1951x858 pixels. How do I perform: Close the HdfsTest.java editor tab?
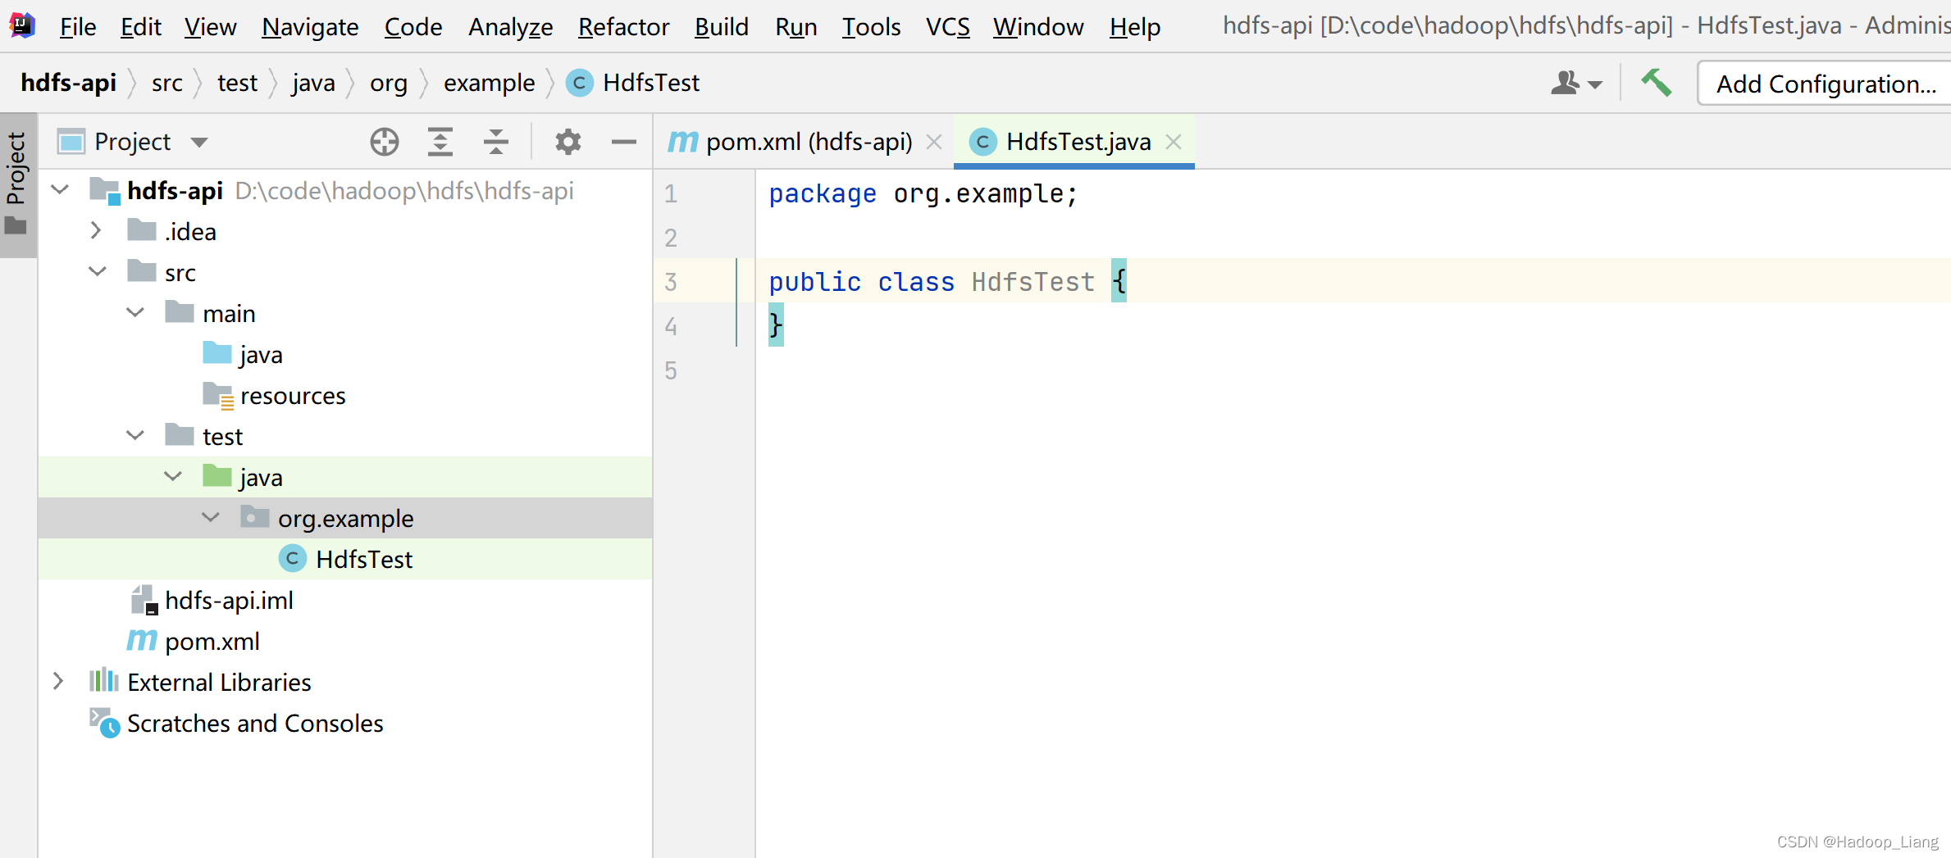tap(1174, 142)
